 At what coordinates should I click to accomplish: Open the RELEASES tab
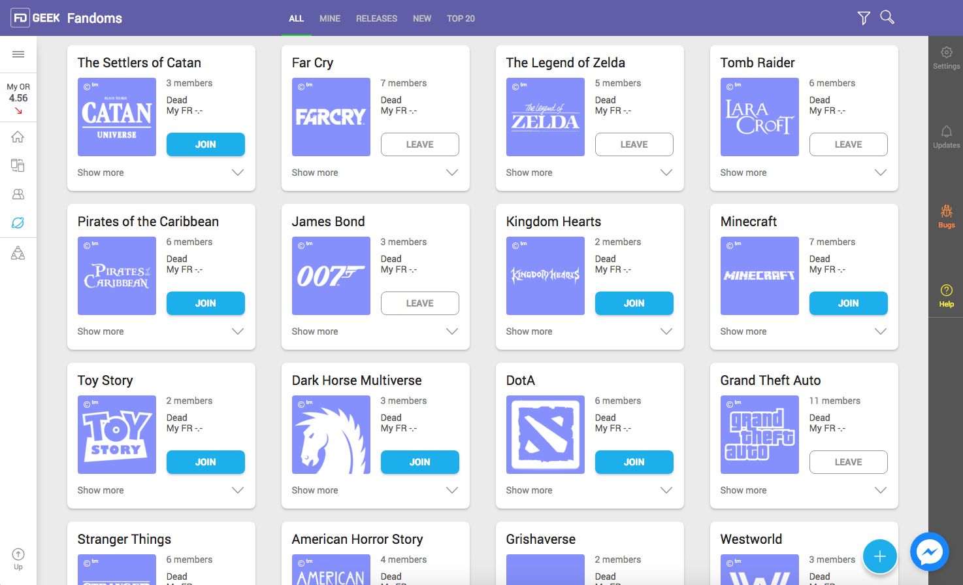(x=376, y=18)
